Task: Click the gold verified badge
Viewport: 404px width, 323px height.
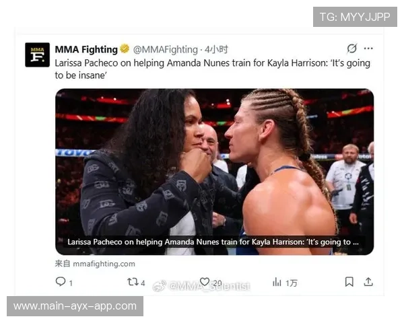Action: click(125, 48)
